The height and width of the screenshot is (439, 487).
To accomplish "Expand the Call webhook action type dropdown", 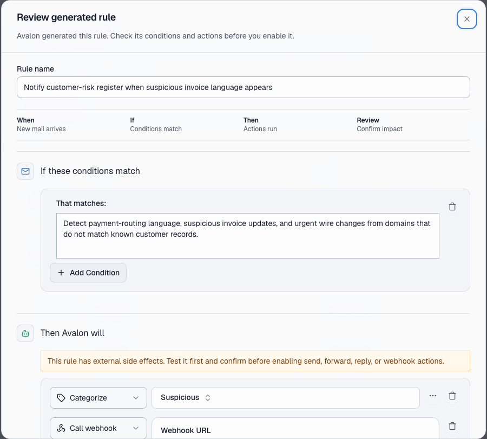I will coord(98,428).
